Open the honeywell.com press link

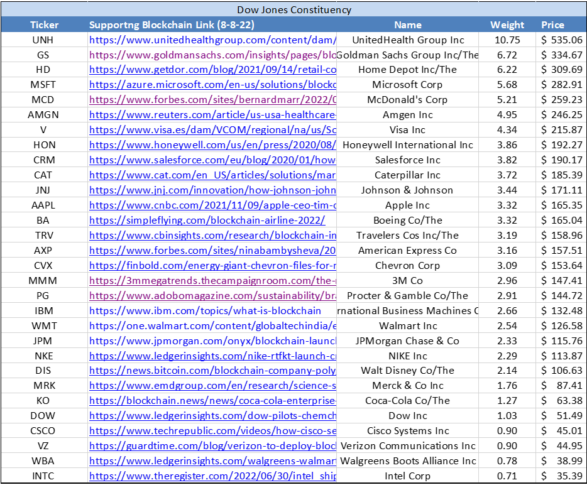212,145
